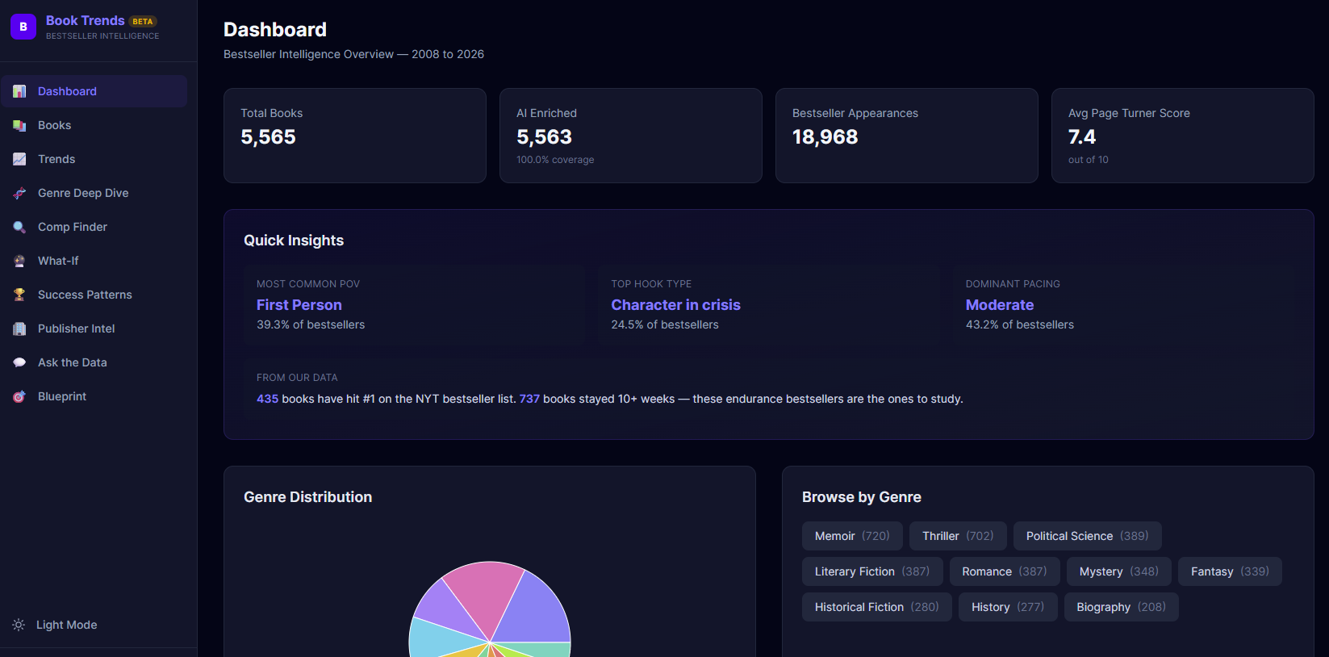
Task: Open the Literary Fiction (387) genre
Action: click(x=872, y=571)
